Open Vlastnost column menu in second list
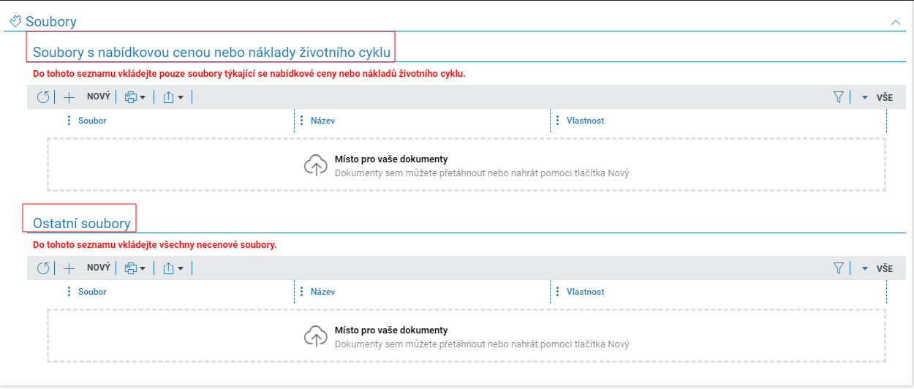 [x=558, y=292]
